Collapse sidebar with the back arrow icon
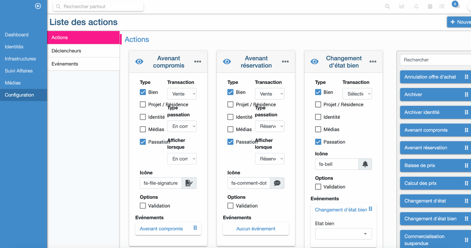Viewport: 471px width, 248px height. (x=38, y=6)
